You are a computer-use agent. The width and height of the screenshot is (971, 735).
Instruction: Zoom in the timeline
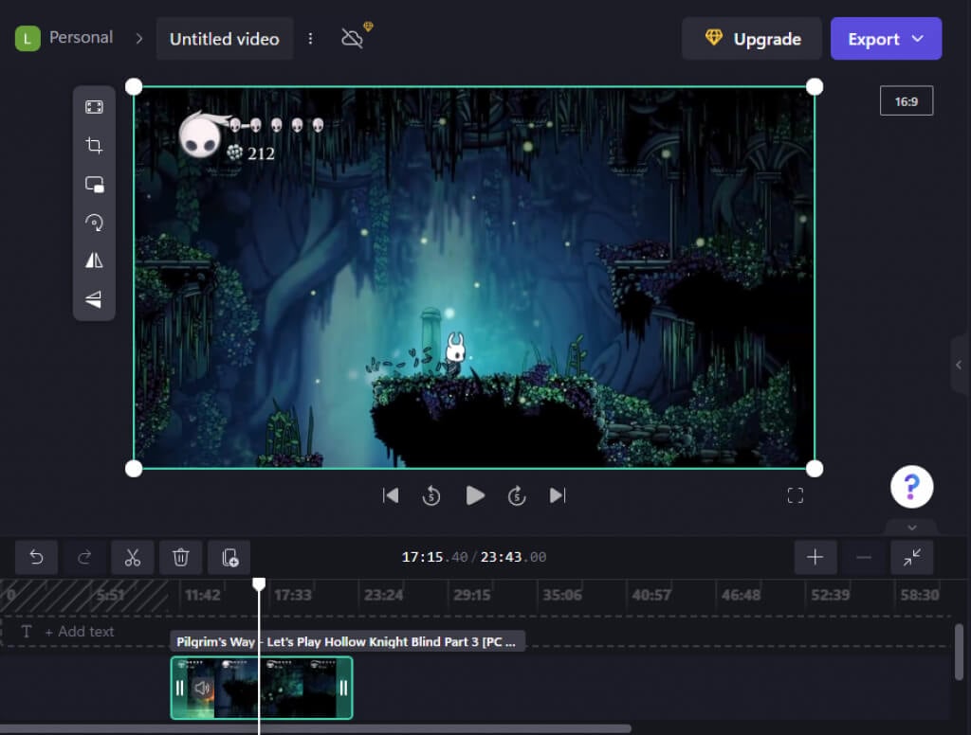click(x=815, y=558)
